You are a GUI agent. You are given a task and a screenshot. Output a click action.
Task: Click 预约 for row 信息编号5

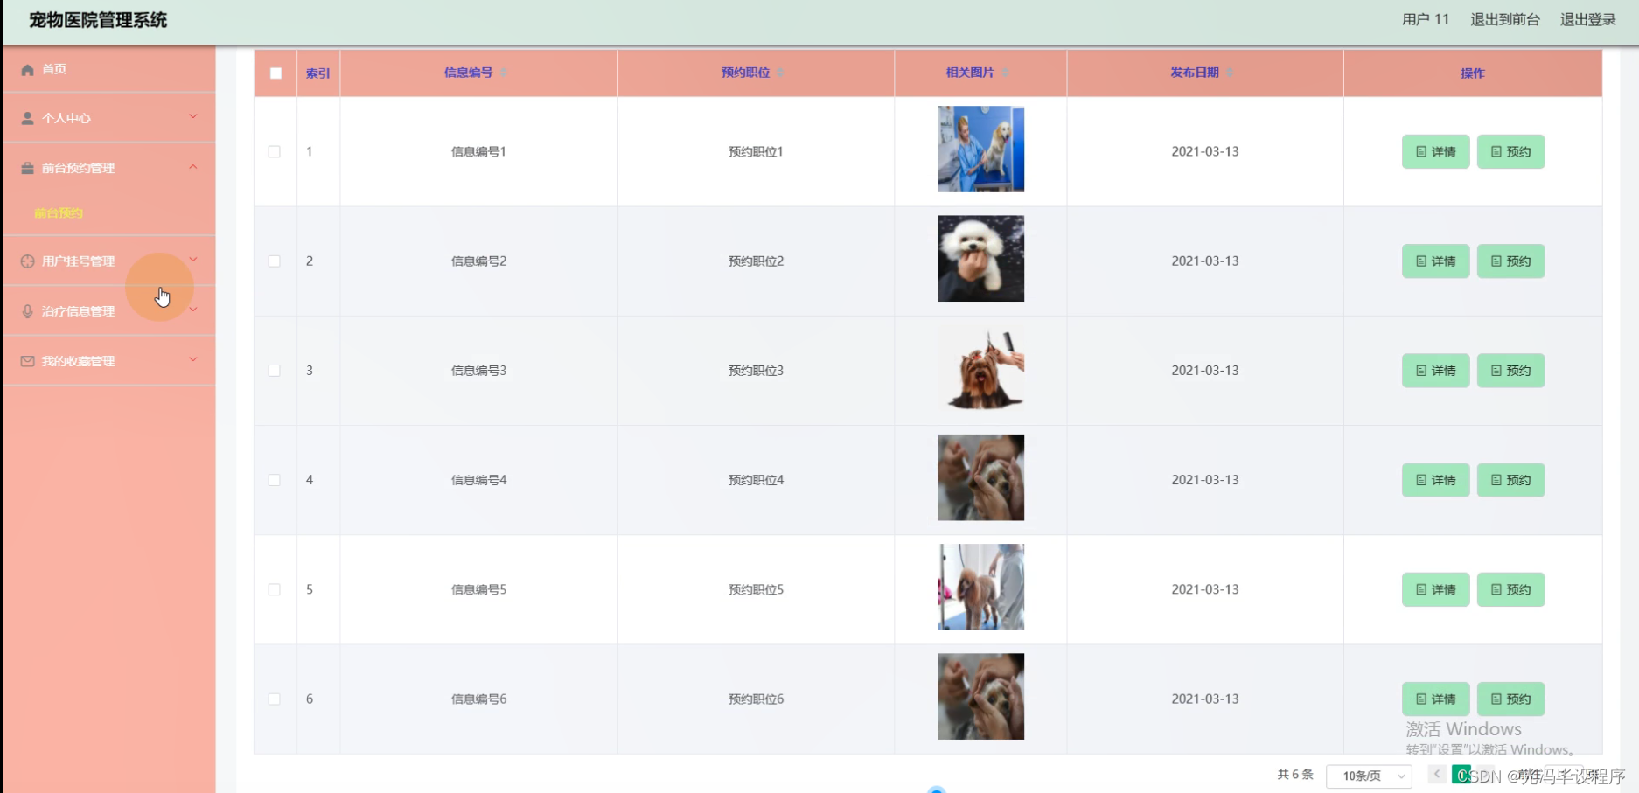coord(1511,589)
